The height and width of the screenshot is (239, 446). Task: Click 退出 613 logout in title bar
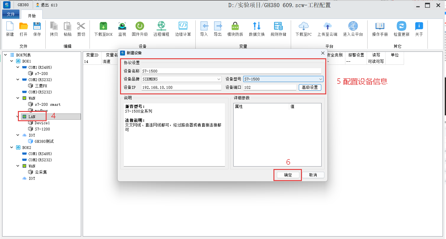[47, 5]
